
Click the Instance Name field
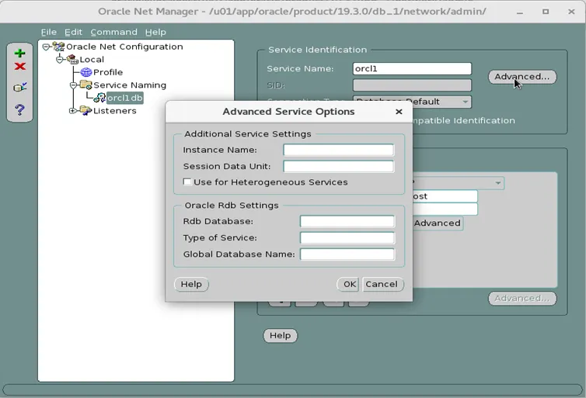[338, 150]
